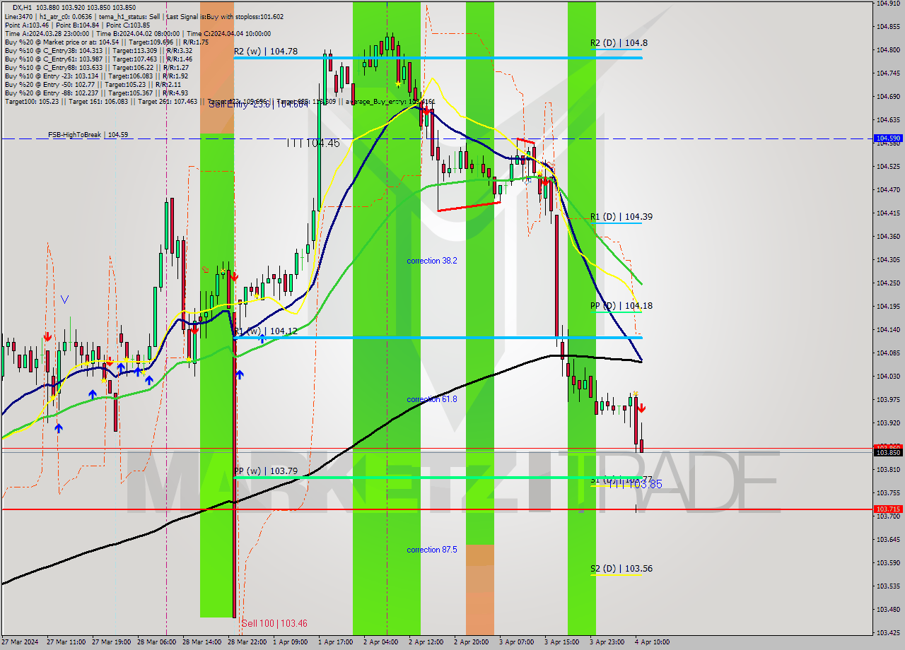905x650 pixels.
Task: Click the blue buy arrow at 28 Mar 22:00
Action: (x=239, y=374)
